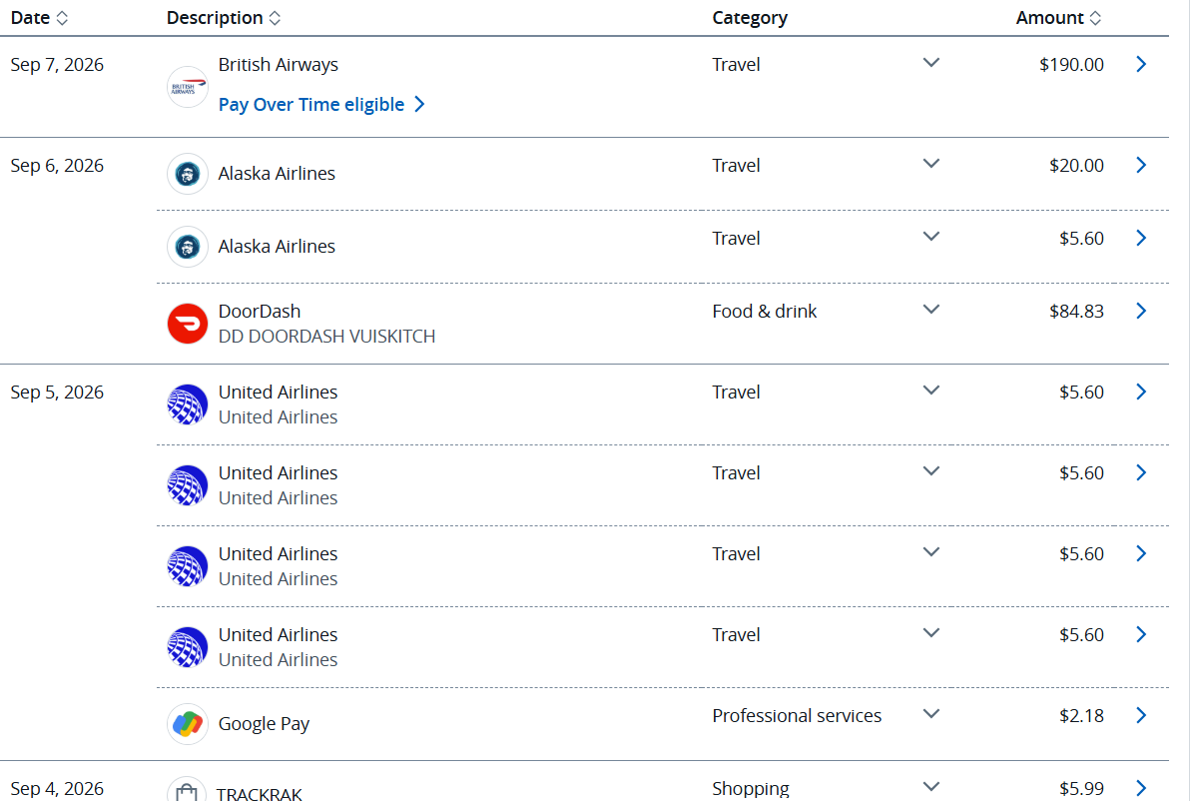This screenshot has height=801, width=1190.
Task: Click the $2.18 amount
Action: [1081, 716]
